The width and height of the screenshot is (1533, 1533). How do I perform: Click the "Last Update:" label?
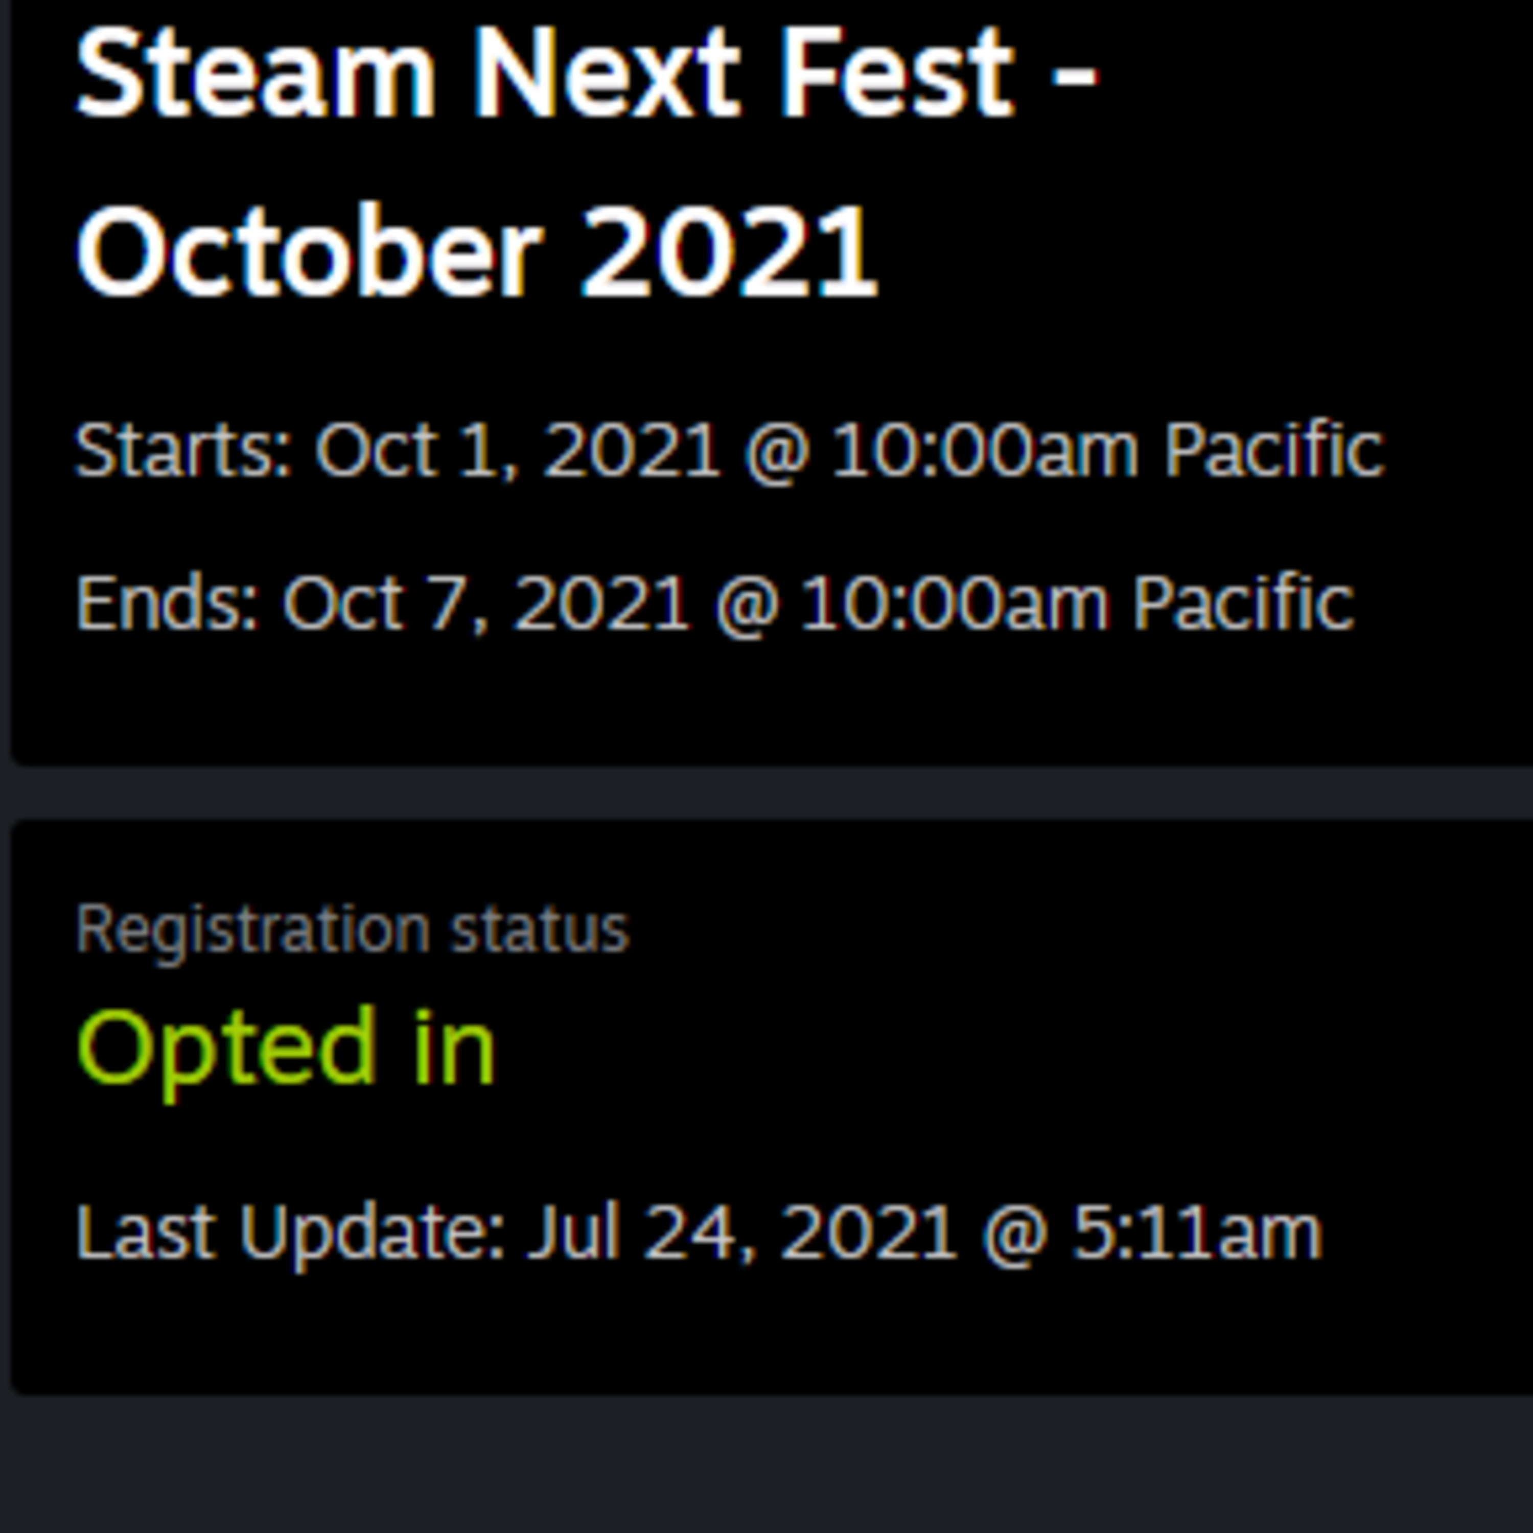point(290,1232)
